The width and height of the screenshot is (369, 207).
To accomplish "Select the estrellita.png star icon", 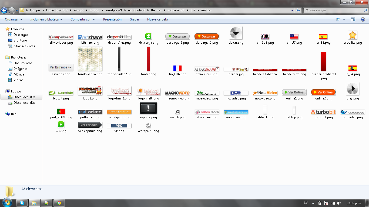I will [353, 35].
